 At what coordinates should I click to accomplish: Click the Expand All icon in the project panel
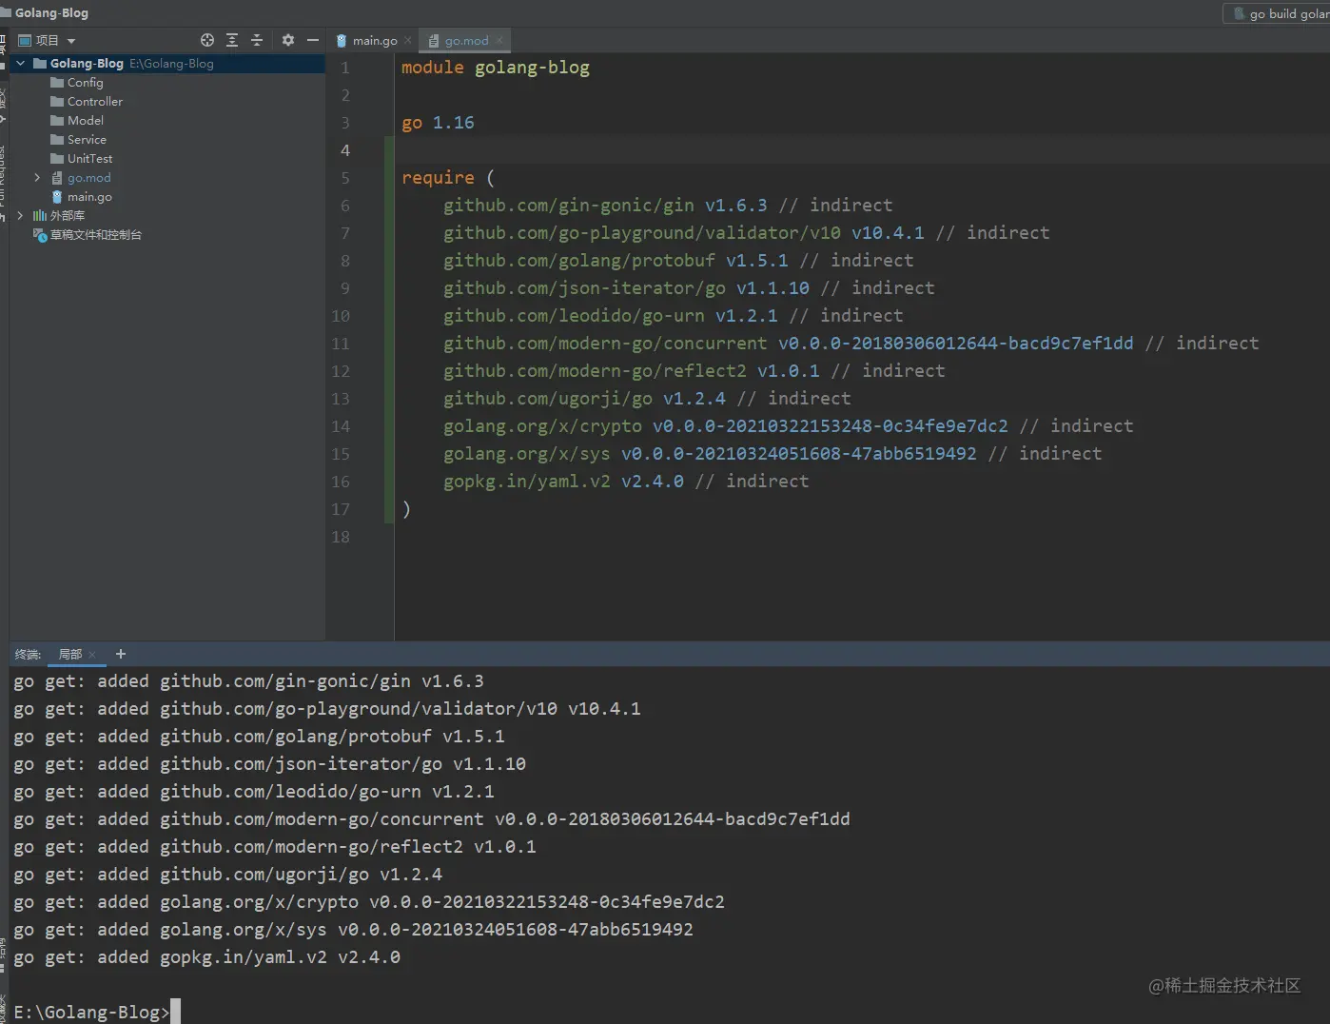tap(232, 40)
